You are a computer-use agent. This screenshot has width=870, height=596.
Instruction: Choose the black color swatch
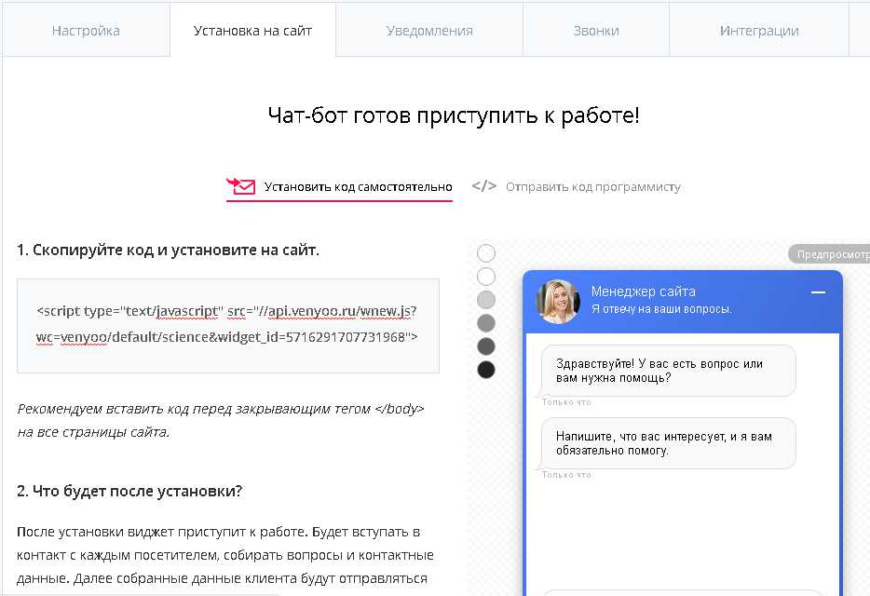[x=486, y=370]
